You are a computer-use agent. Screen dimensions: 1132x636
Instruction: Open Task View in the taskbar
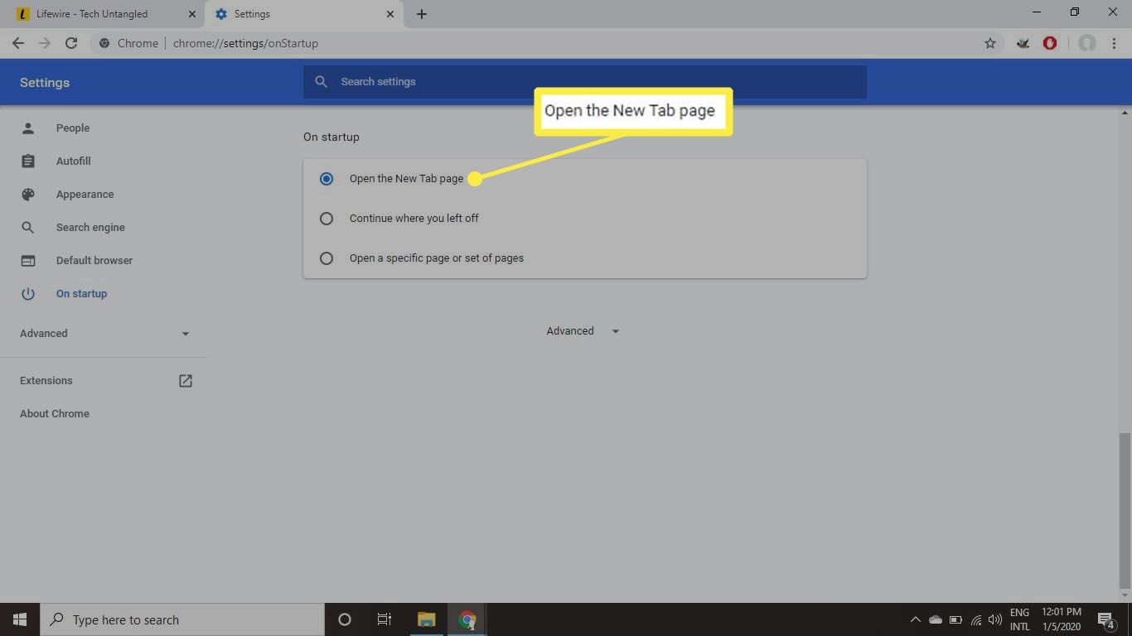(x=385, y=619)
